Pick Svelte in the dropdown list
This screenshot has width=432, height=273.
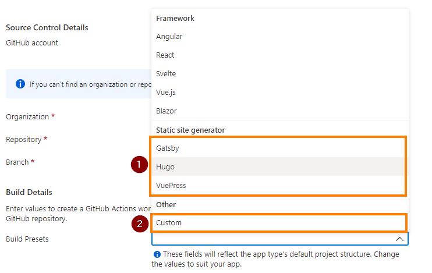click(279, 73)
